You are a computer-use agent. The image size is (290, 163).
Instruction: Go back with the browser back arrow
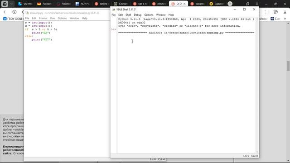(5, 12)
